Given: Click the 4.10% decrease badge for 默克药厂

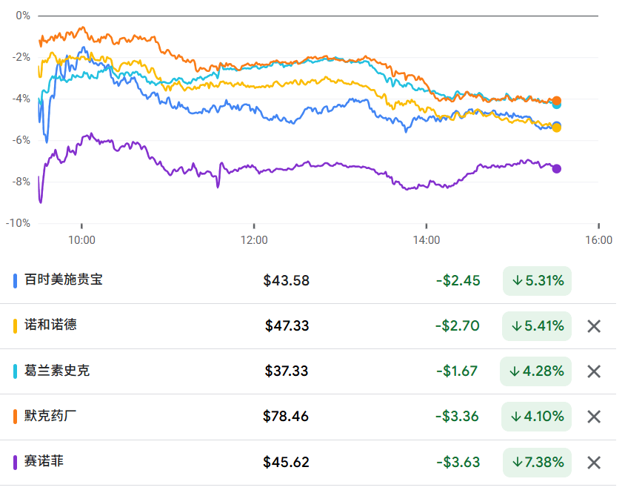Looking at the screenshot, I should [537, 417].
